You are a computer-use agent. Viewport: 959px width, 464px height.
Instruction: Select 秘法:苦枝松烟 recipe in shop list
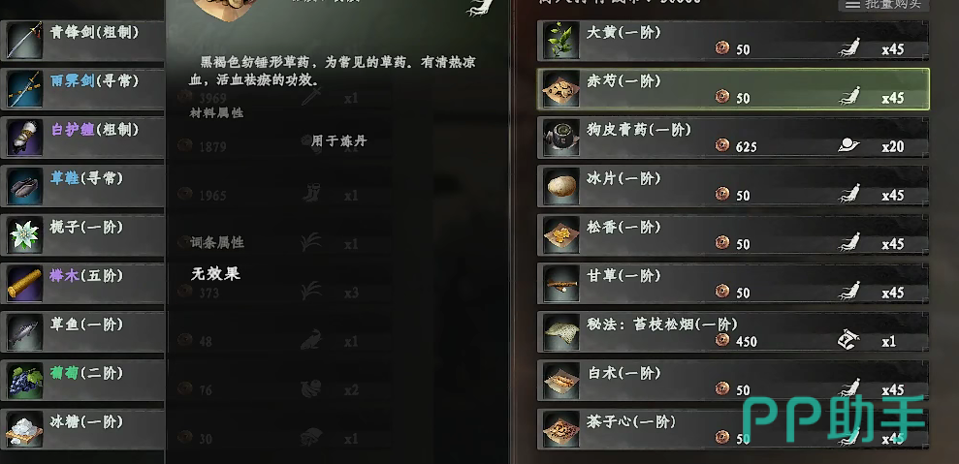733,332
